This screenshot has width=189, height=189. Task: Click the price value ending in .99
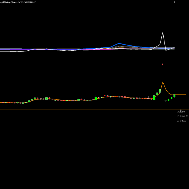(181, 112)
